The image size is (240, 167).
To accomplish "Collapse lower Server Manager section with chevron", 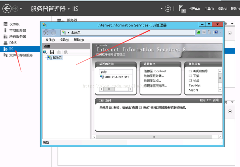I will (230, 112).
